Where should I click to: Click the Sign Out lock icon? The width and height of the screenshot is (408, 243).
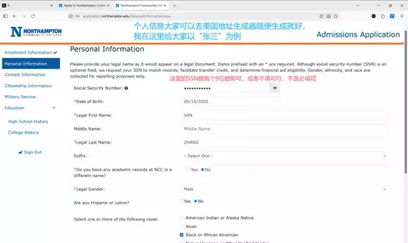click(20, 152)
